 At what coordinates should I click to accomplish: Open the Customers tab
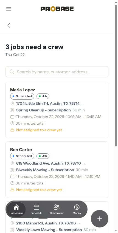click(x=57, y=210)
